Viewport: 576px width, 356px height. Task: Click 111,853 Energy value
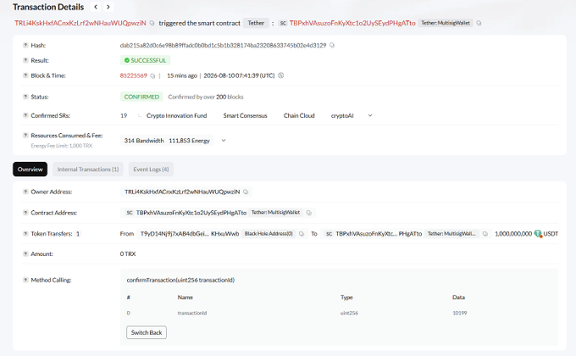coord(189,141)
